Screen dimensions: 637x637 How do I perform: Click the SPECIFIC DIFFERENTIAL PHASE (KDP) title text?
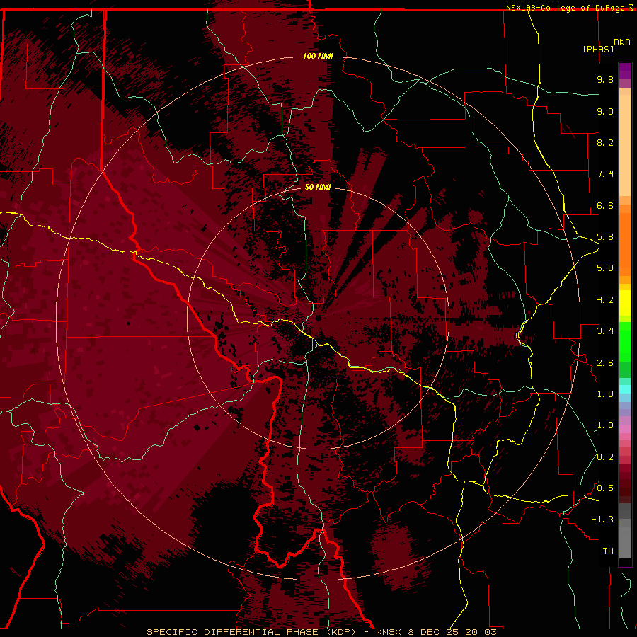point(251,632)
